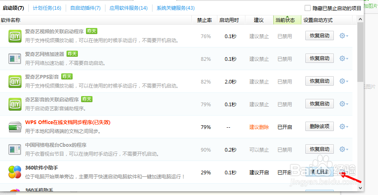The height and width of the screenshot is (195, 378).
Task: Sort by 软件名称 column header
Action: tap(96, 20)
